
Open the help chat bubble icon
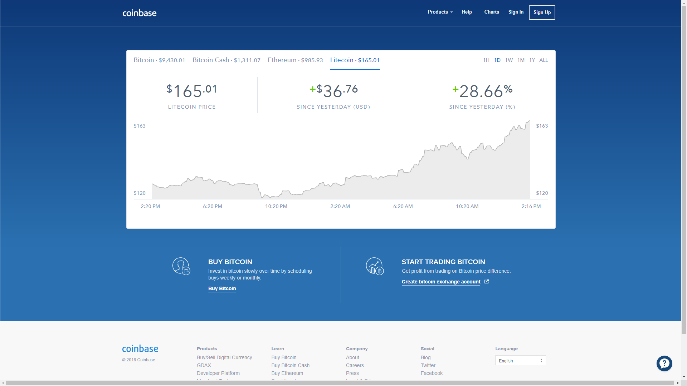click(x=664, y=363)
